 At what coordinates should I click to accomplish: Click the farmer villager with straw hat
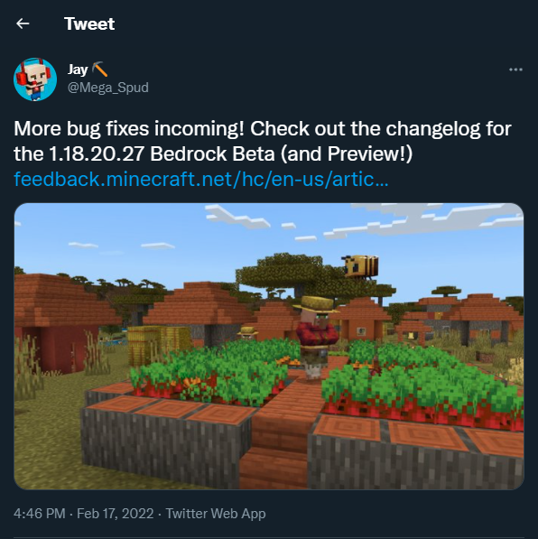tap(315, 336)
